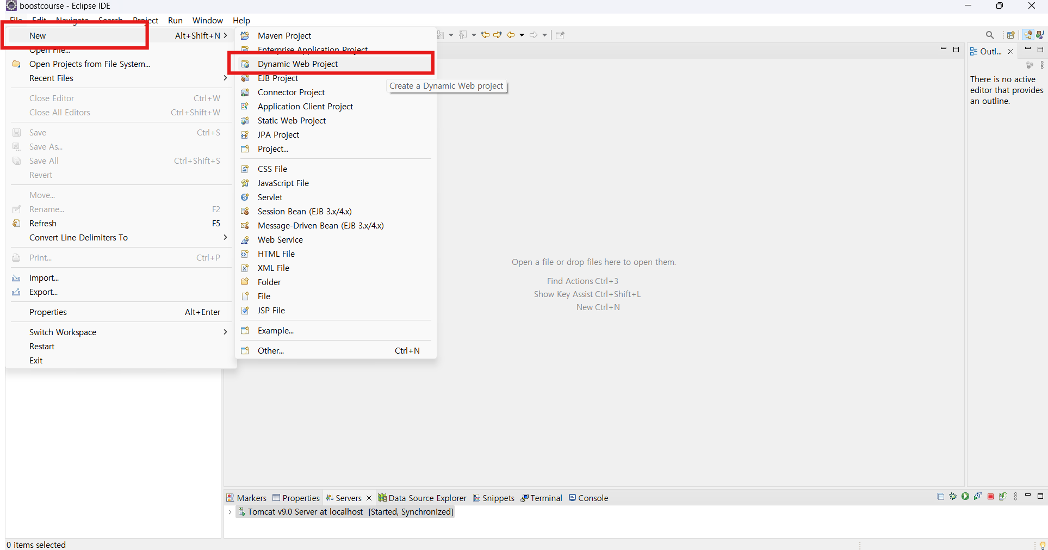Click the Connector Project icon

tap(245, 92)
